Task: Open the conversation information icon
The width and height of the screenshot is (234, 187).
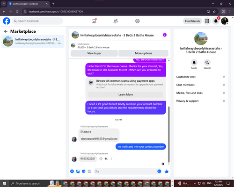Action: tap(165, 35)
